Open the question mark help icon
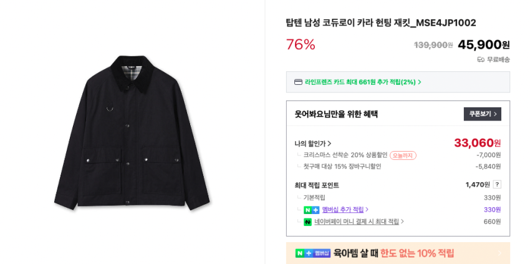 coord(497,185)
